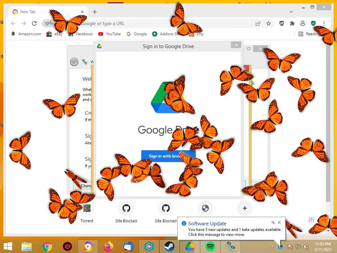Open the Windows Start button
Viewport: 337px width, 253px height.
(8, 246)
